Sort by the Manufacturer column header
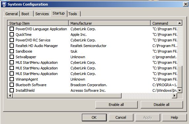Viewport: 189px width, 124px height. coord(109,23)
